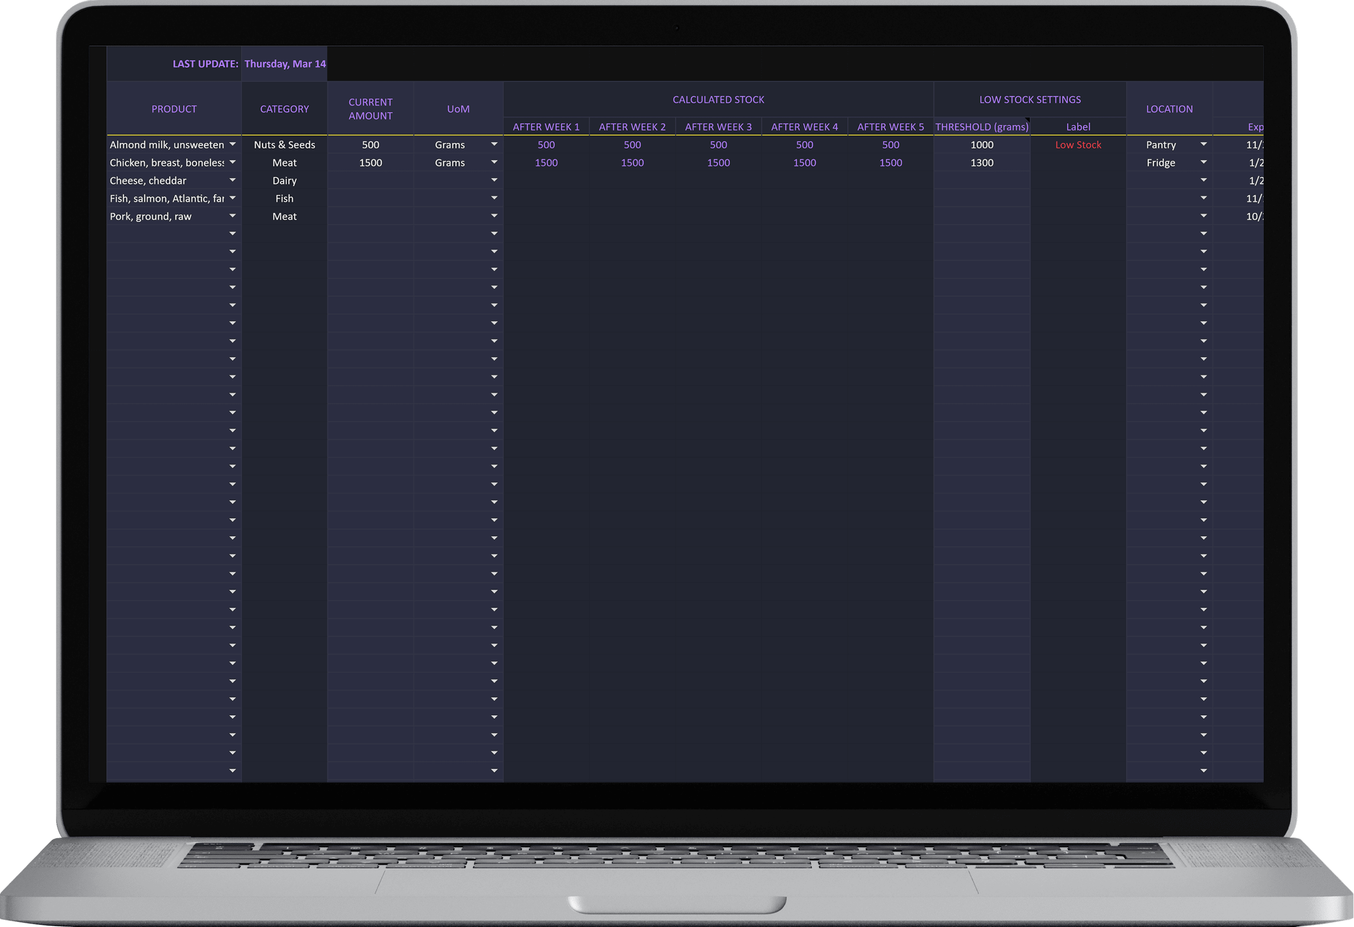The width and height of the screenshot is (1354, 927).
Task: Open location dropdown for Pork, ground row
Action: pos(1204,216)
